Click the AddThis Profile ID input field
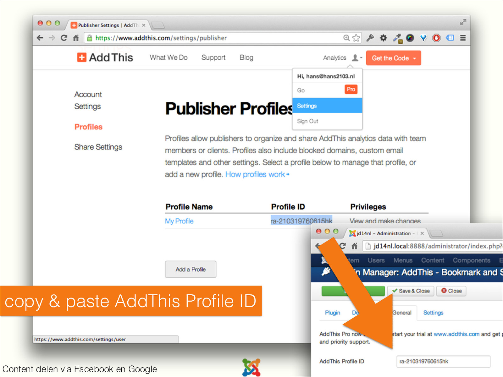Image resolution: width=503 pixels, height=377 pixels. [443, 361]
